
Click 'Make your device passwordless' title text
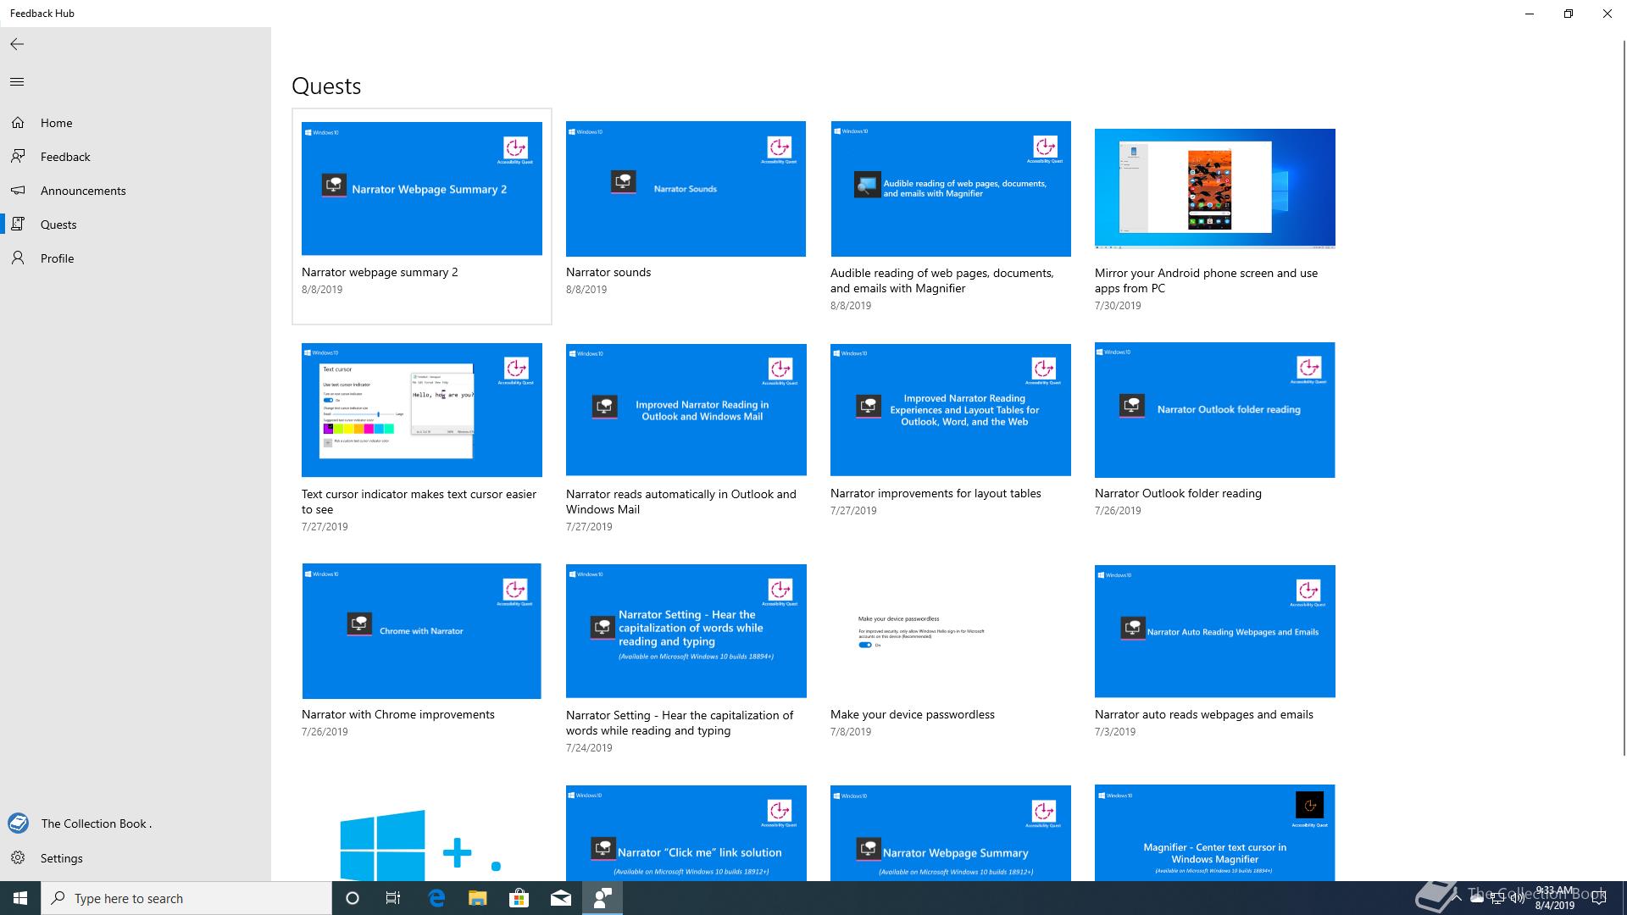[x=913, y=714]
